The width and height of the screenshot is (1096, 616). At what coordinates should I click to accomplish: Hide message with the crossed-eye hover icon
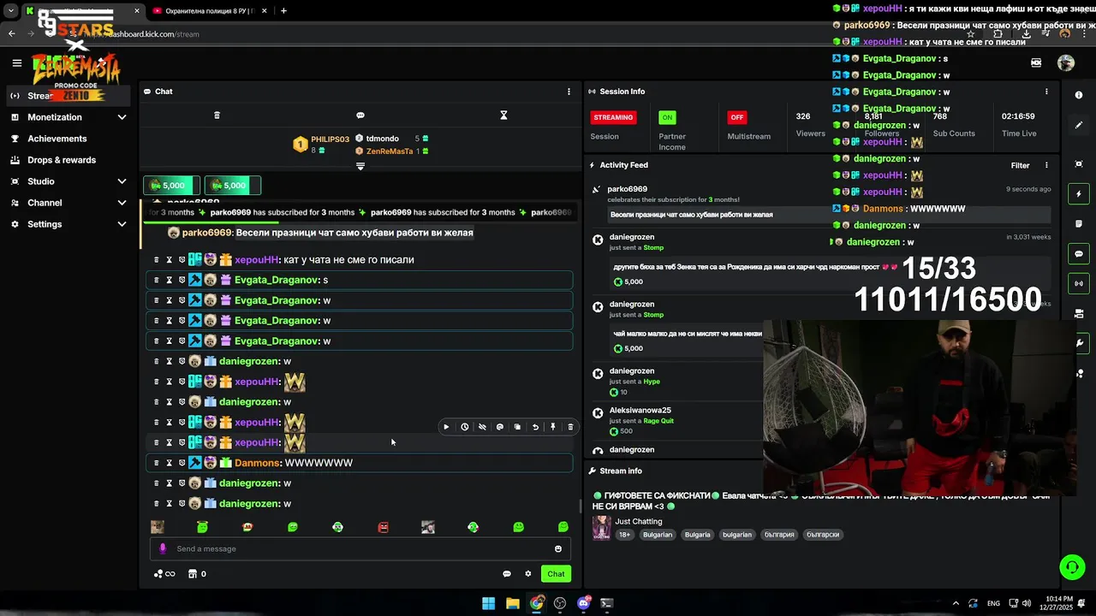[x=482, y=427]
